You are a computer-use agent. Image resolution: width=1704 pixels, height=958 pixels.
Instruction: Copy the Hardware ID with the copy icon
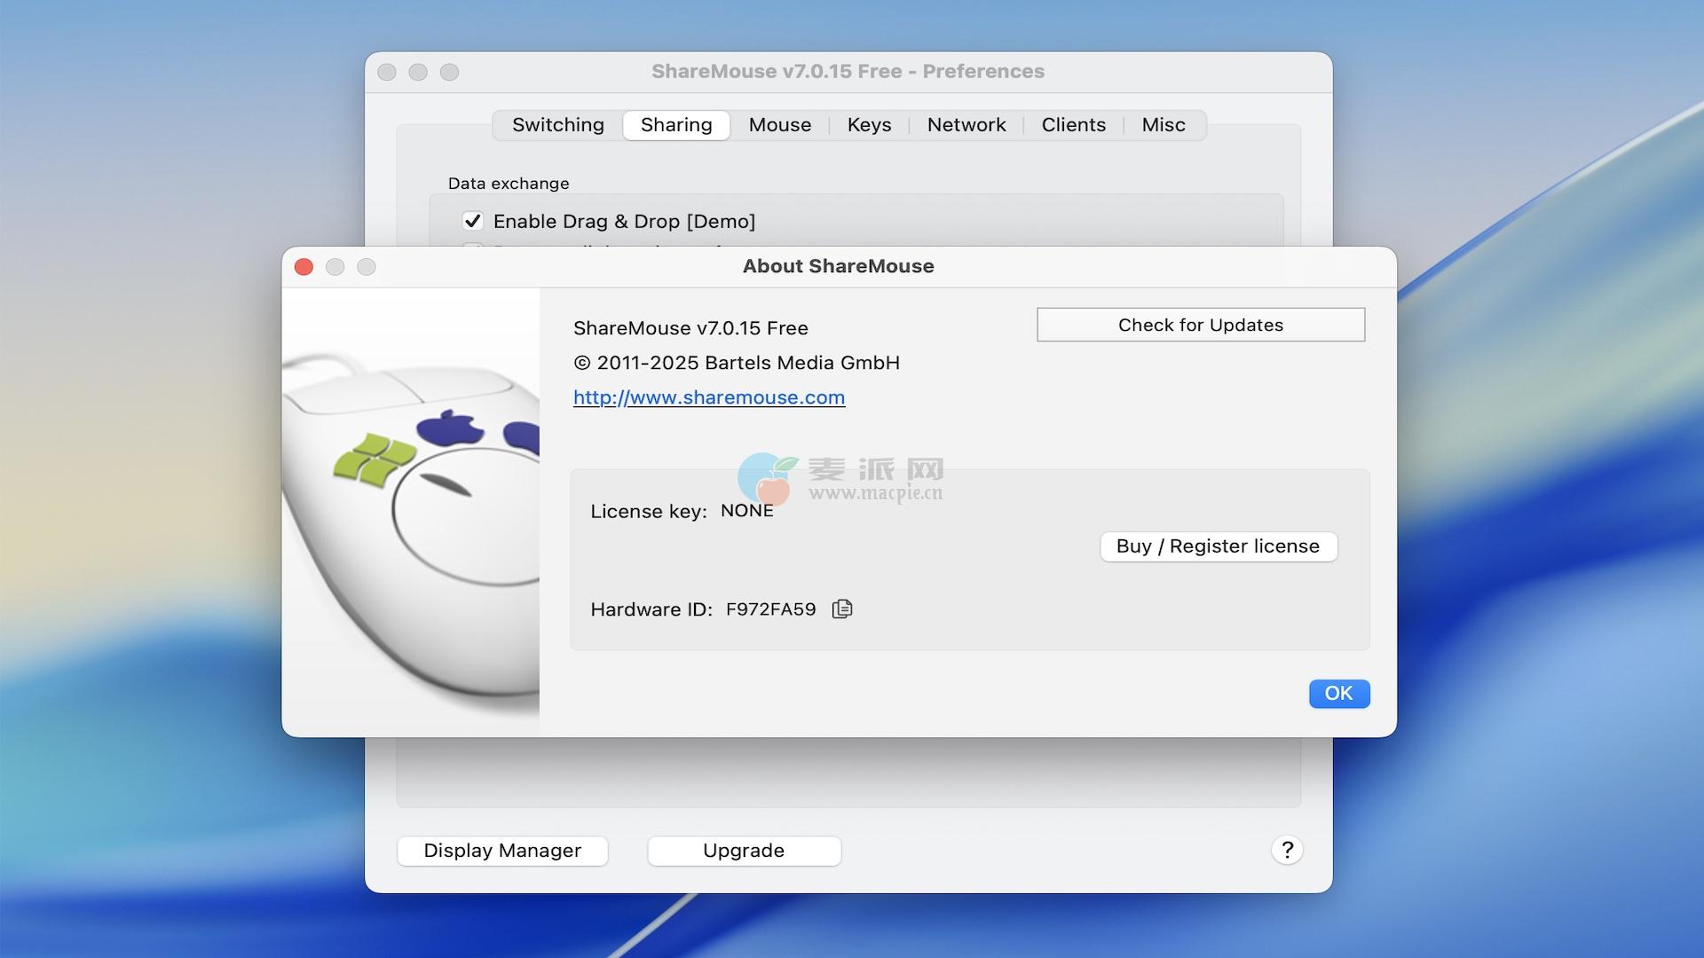pos(842,609)
